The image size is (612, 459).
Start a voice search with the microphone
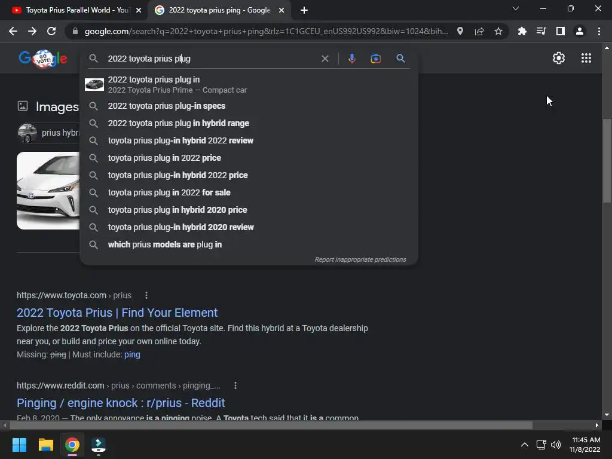(351, 59)
